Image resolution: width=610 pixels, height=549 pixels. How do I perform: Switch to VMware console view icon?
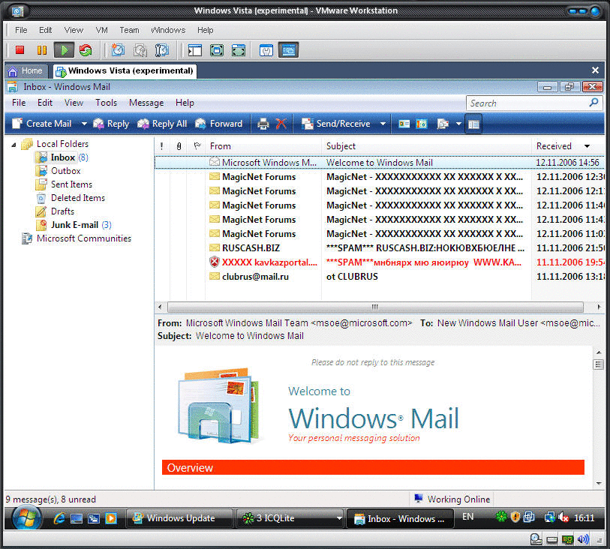click(289, 50)
